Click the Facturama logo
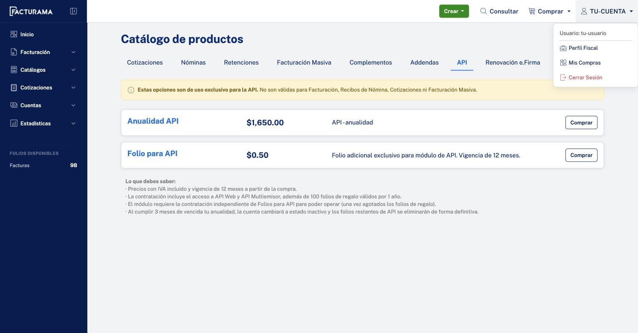Image resolution: width=638 pixels, height=333 pixels. coord(31,11)
